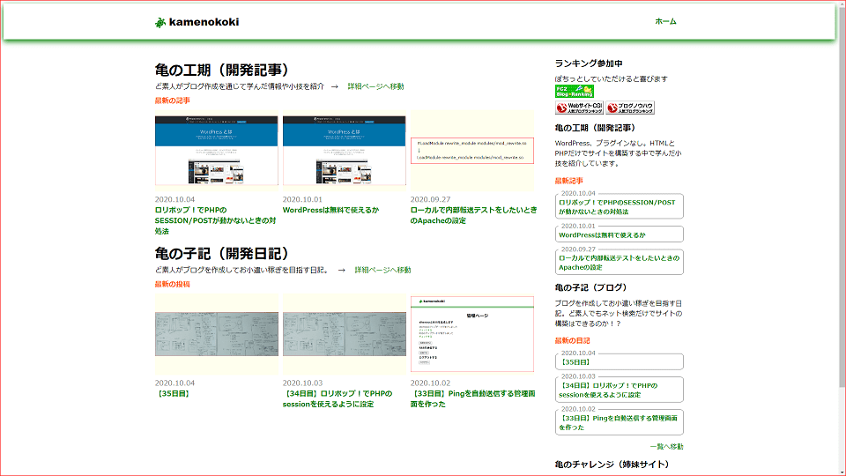Open the ホーム menu item
Screen dimensions: 846x476
[665, 21]
